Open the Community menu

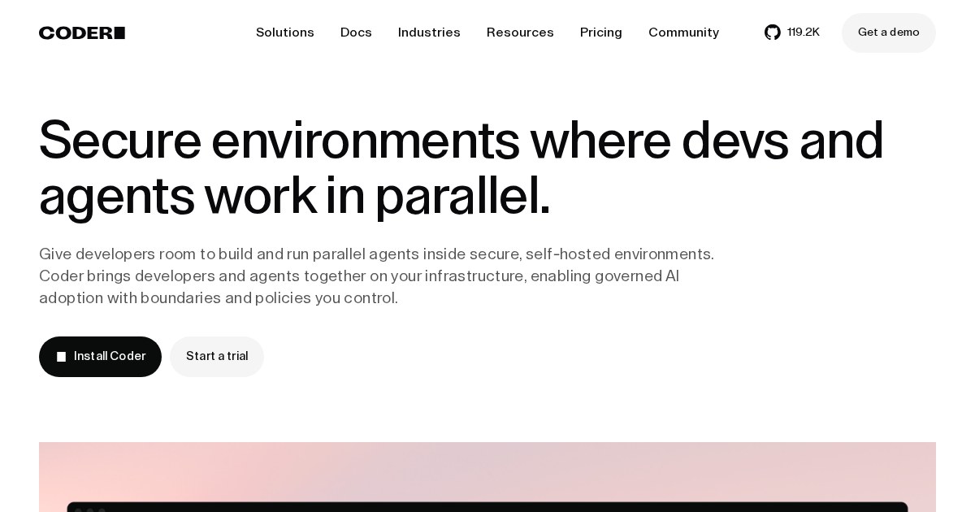coord(683,33)
